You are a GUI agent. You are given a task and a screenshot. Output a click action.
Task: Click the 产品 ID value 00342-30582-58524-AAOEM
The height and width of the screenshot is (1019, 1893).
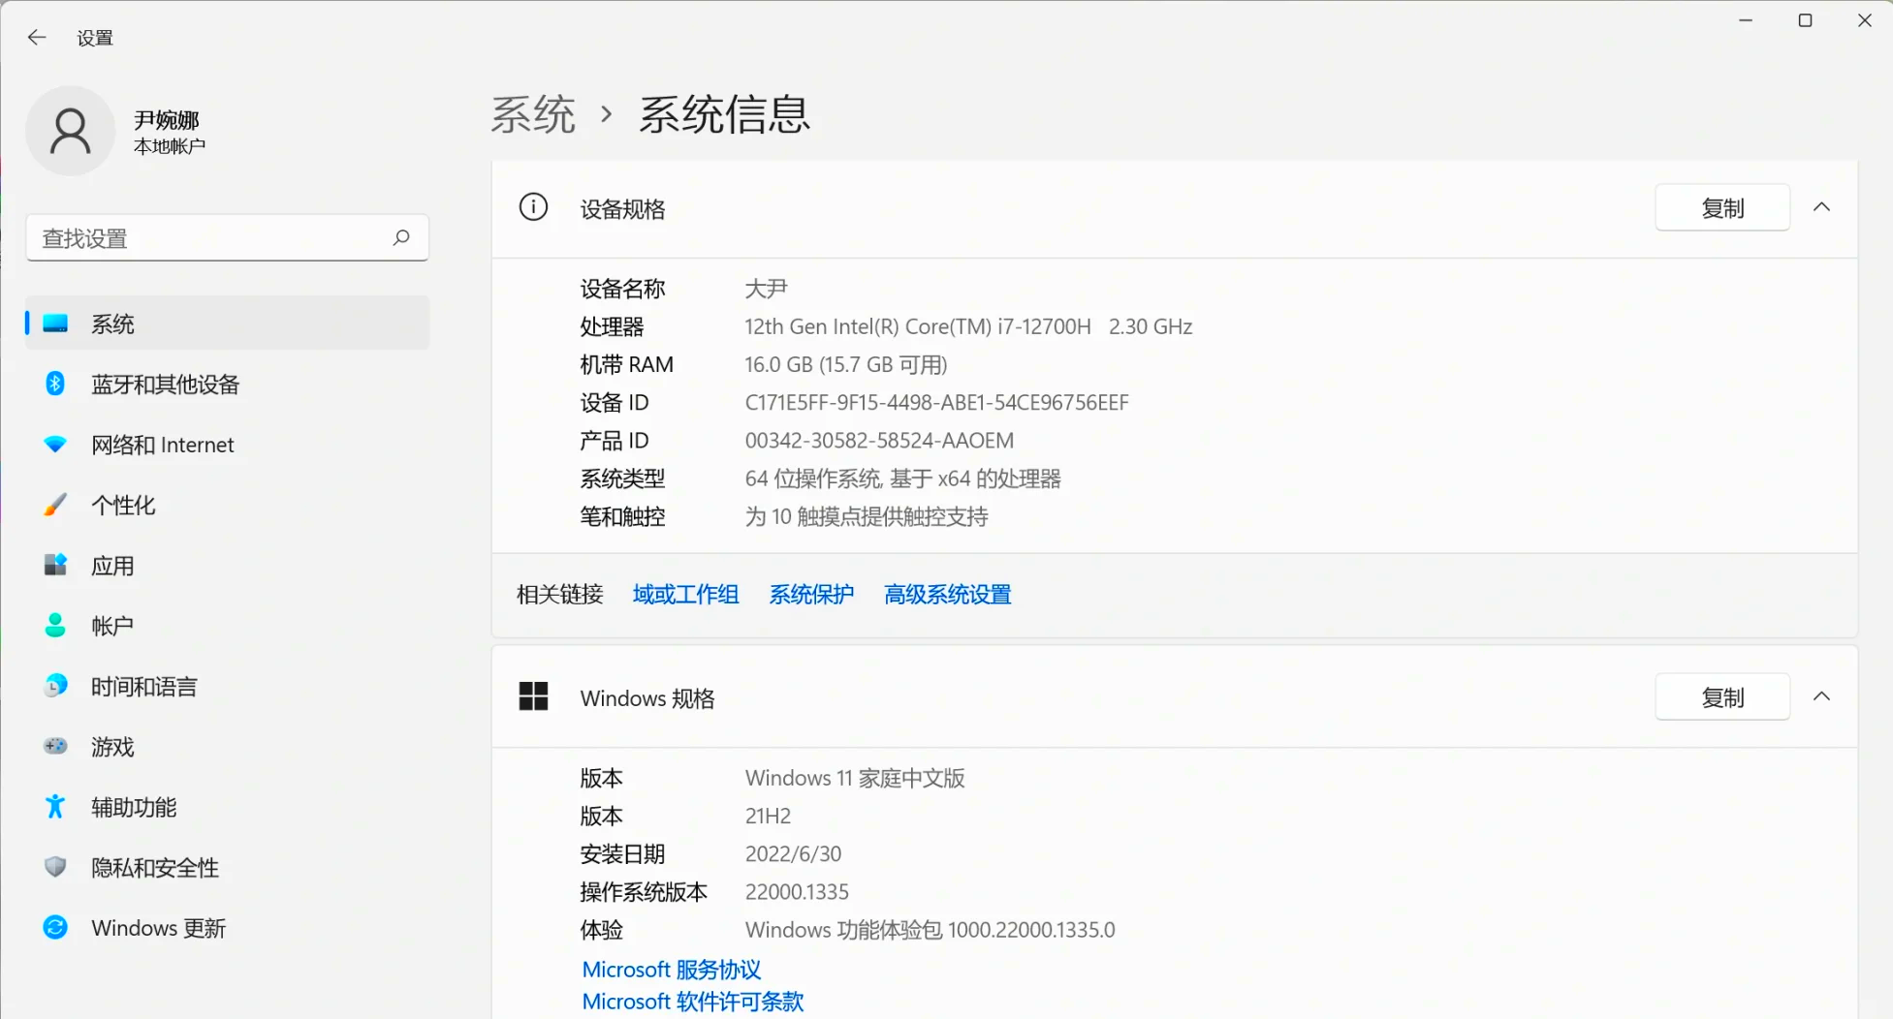pos(879,440)
